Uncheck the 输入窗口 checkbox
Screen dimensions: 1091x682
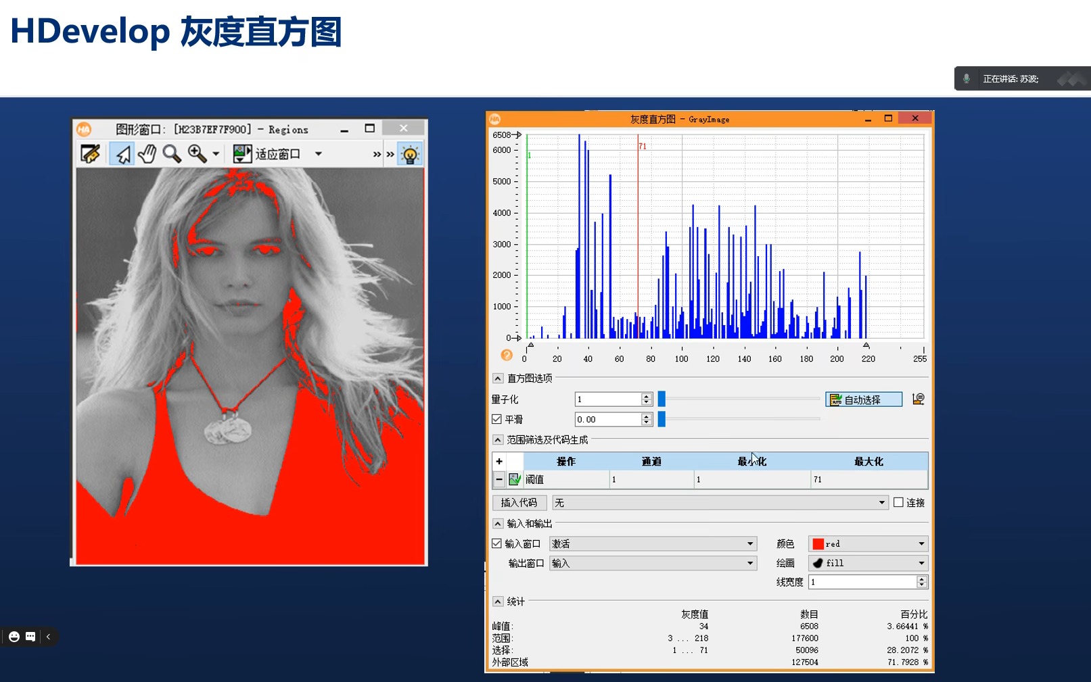click(x=497, y=543)
